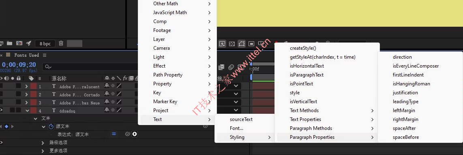Add keyframe diamond for 源文本
Image resolution: width=463 pixels, height=155 pixels.
(x=6, y=126)
